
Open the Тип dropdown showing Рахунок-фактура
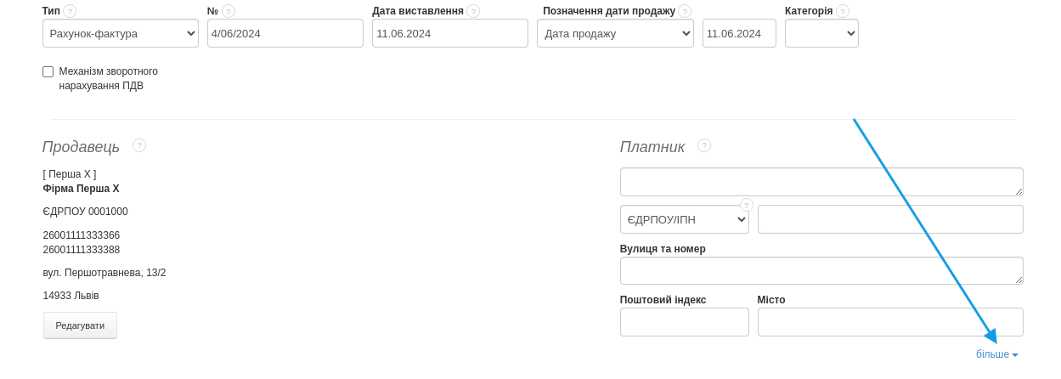point(121,34)
